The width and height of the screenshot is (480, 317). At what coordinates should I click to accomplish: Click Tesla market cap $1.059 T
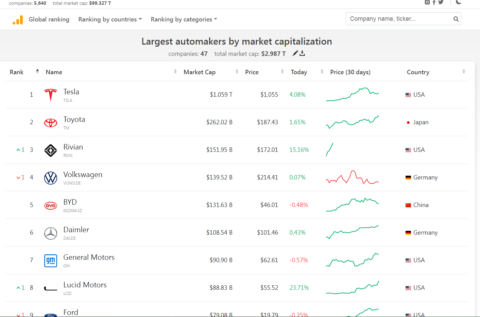[221, 95]
